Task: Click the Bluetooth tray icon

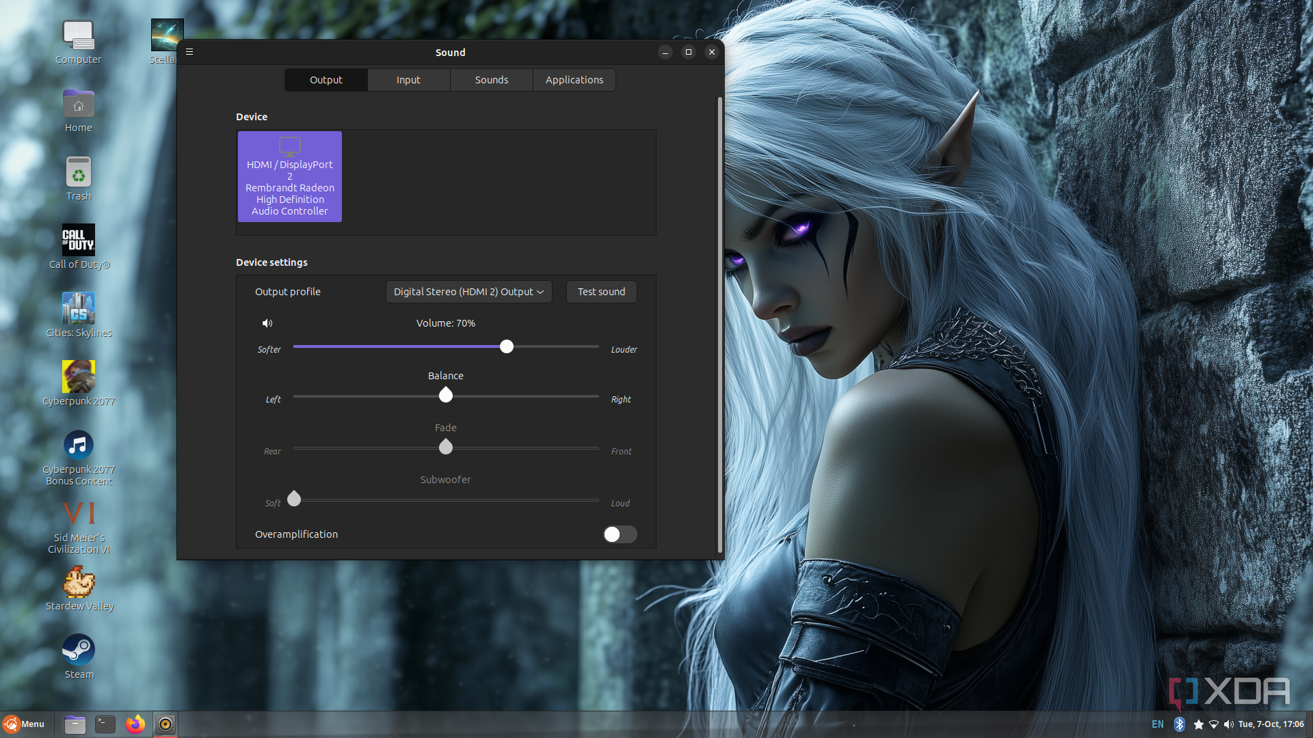Action: tap(1180, 724)
